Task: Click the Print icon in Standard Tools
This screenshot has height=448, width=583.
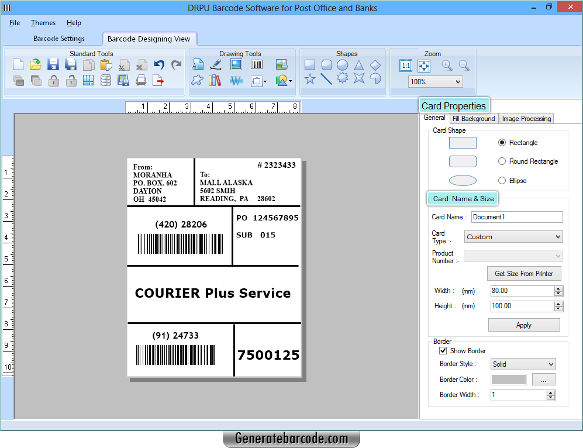Action: tap(141, 81)
